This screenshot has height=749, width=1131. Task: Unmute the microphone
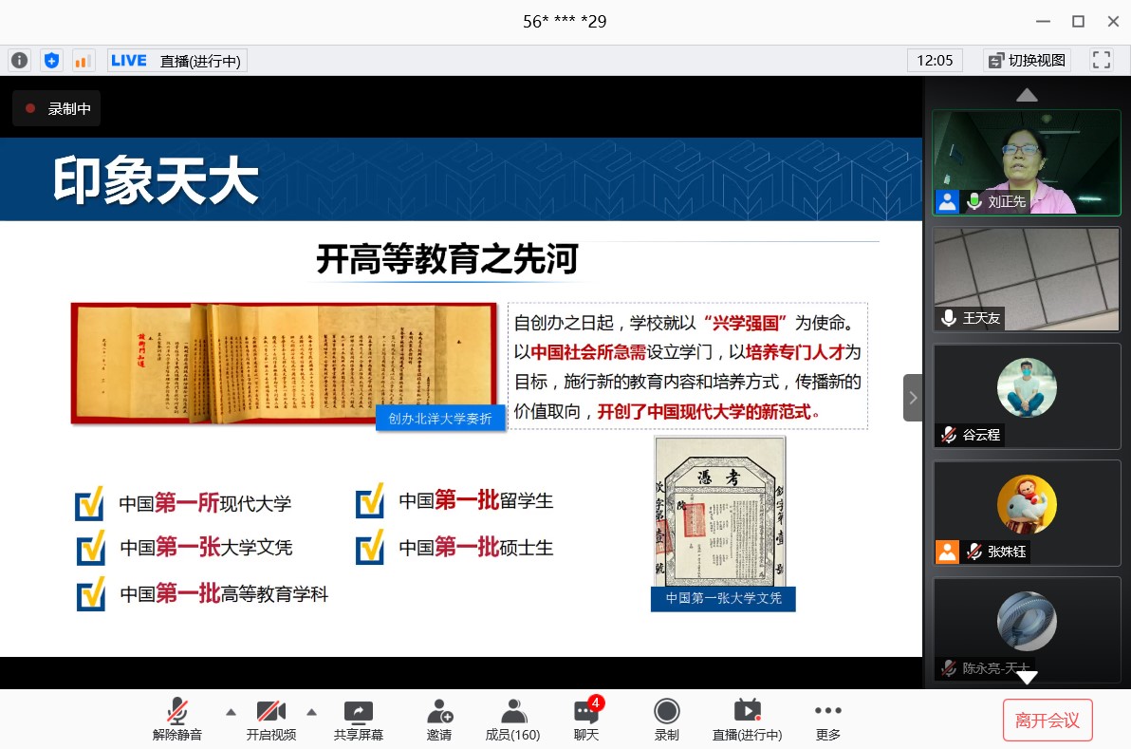coord(177,720)
